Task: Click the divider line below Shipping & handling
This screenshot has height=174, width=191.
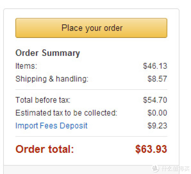Action: click(91, 90)
